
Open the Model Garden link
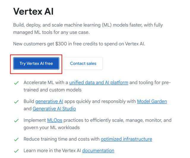click(152, 101)
